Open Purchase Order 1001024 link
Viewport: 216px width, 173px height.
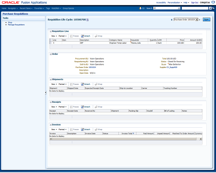(92, 67)
